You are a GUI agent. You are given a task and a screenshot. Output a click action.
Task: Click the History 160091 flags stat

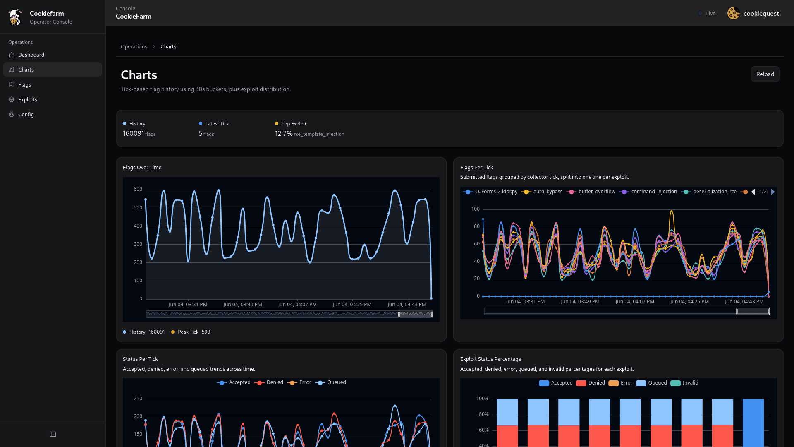click(139, 129)
